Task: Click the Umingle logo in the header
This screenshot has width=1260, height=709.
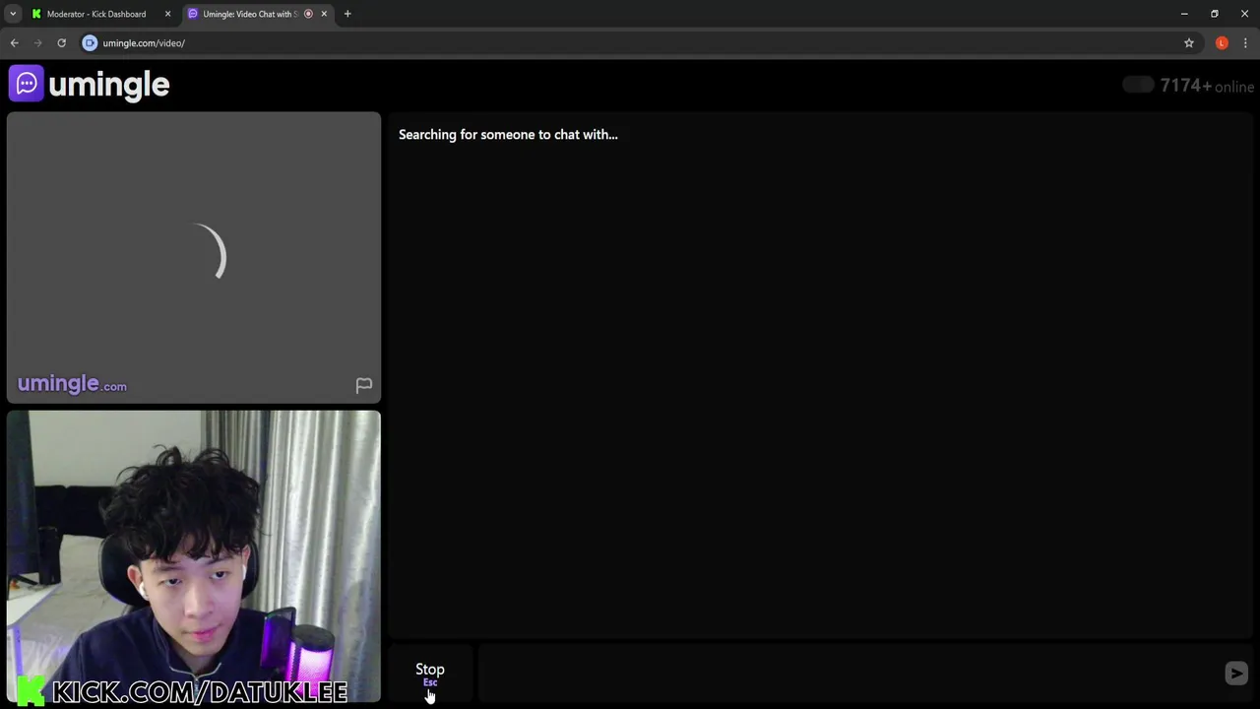Action: [x=90, y=85]
